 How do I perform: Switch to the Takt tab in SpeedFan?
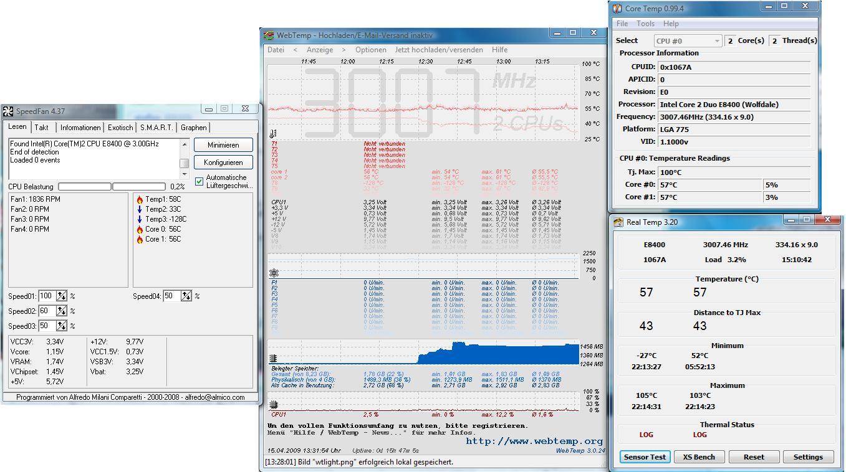point(42,128)
